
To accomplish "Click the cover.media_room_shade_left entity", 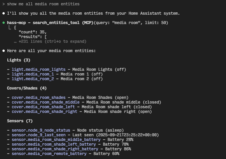I will tap(43, 107).
